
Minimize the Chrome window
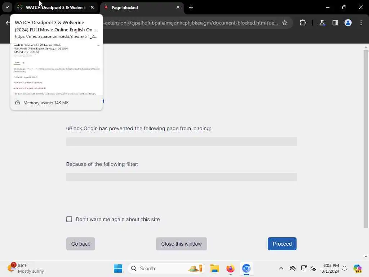coord(327,7)
